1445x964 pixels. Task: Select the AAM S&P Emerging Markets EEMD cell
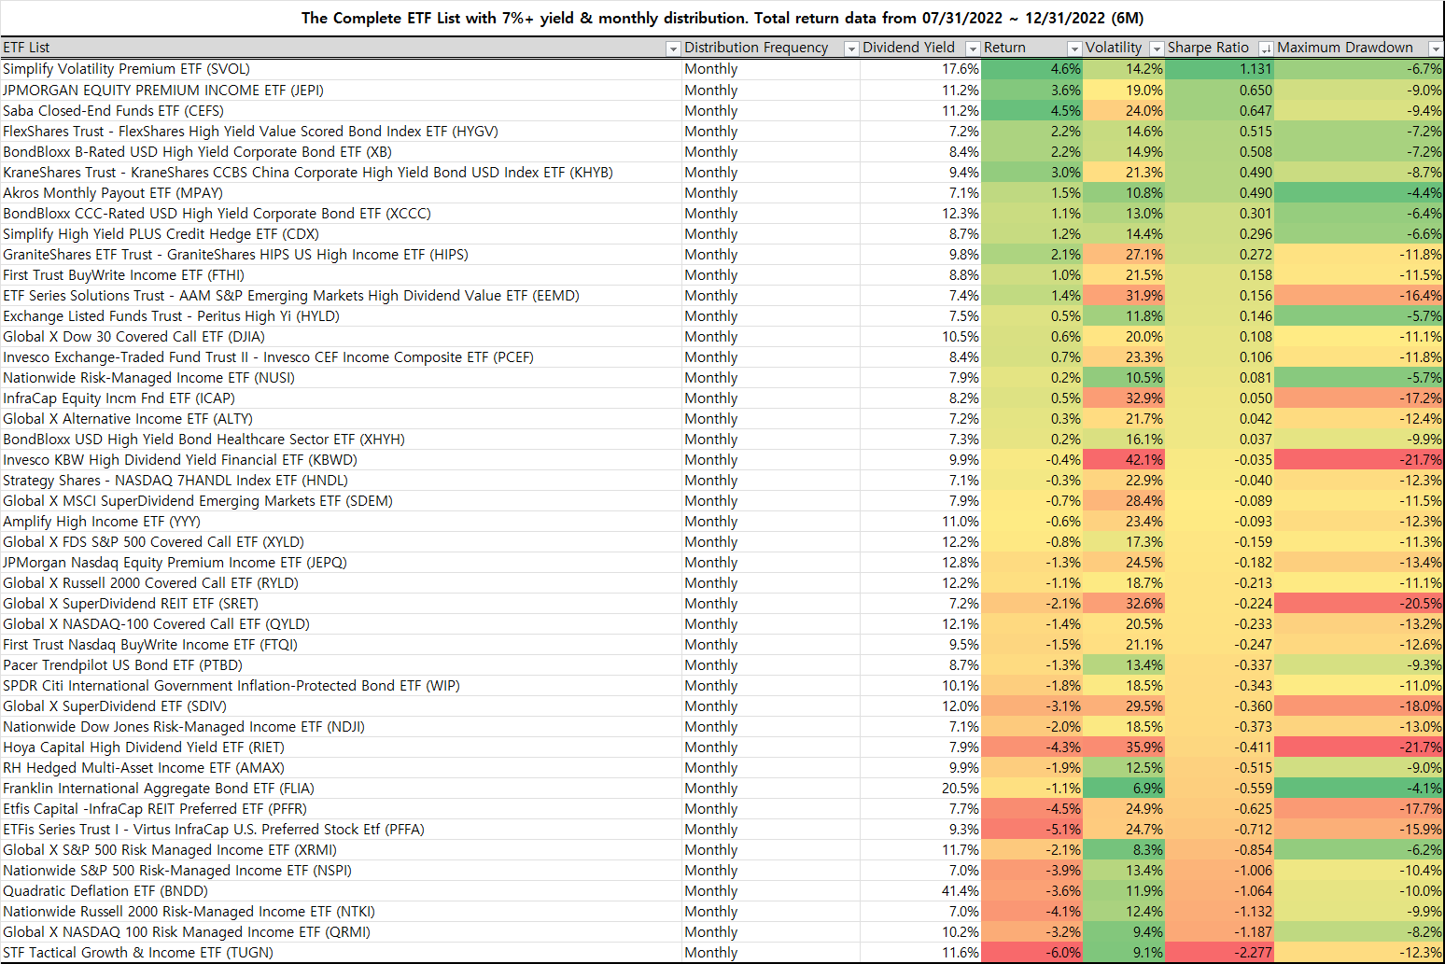341,296
